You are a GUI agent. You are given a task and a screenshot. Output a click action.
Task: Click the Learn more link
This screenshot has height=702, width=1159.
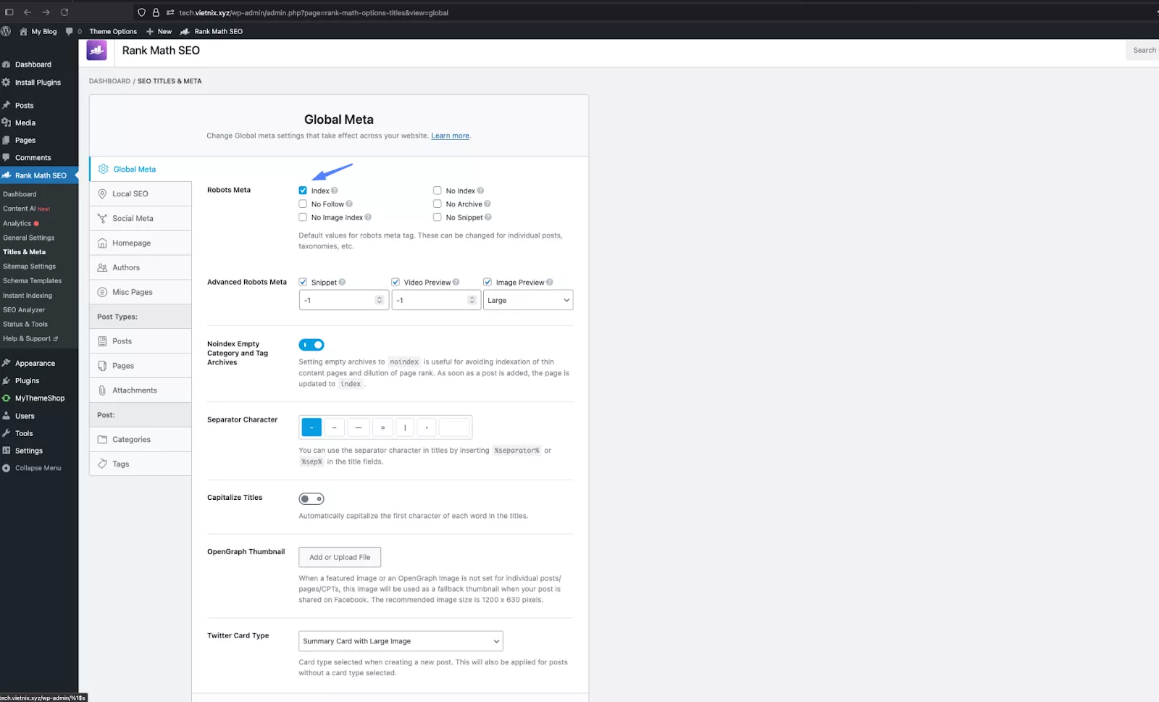point(450,135)
